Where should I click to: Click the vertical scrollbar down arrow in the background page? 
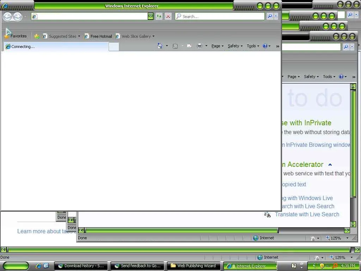point(353,224)
